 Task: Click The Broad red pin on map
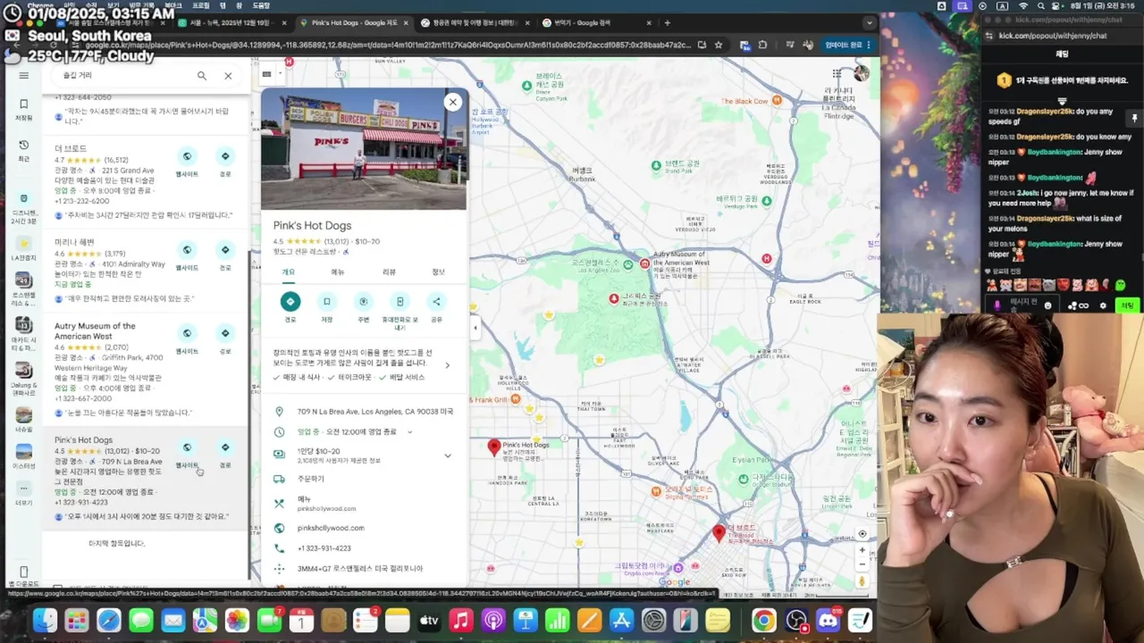[x=719, y=533]
